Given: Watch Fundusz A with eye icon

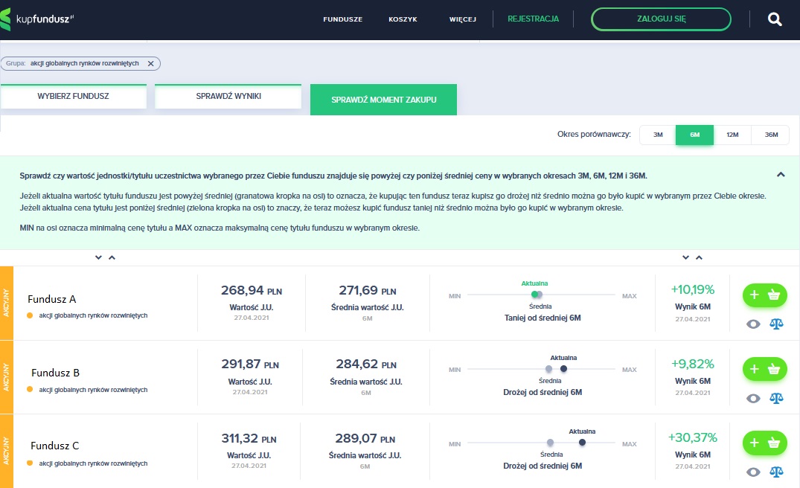Looking at the screenshot, I should pyautogui.click(x=753, y=324).
